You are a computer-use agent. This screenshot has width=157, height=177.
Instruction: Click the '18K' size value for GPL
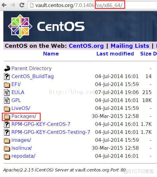pos(147,100)
